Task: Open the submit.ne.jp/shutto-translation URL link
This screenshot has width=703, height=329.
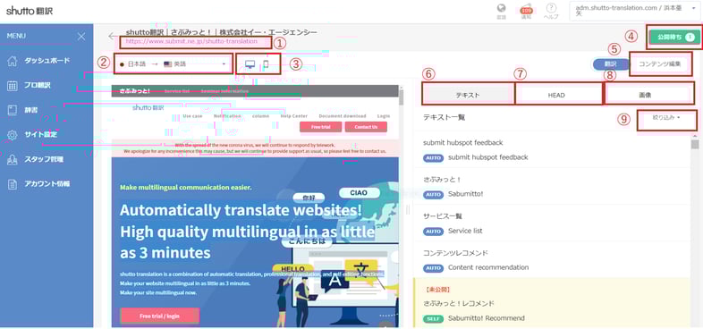Action: tap(191, 41)
